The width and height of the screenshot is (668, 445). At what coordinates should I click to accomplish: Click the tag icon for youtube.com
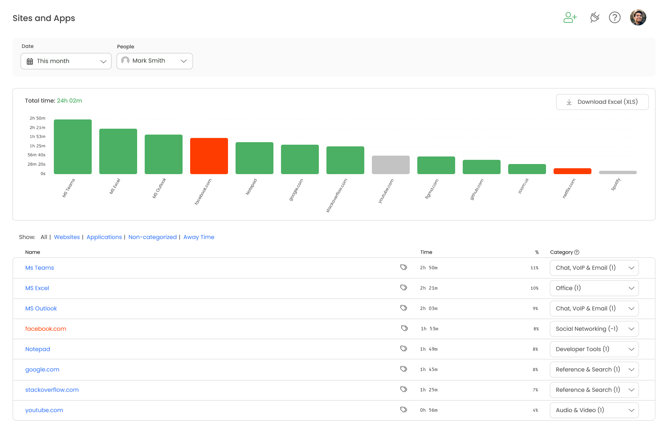click(403, 410)
